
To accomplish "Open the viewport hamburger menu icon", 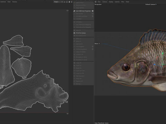I will click(x=95, y=2).
